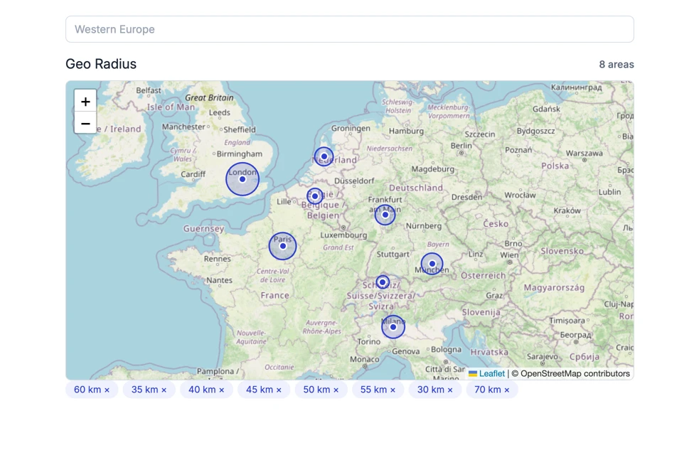Click the Kraków label on the map
The image size is (699, 455).
pos(567,210)
